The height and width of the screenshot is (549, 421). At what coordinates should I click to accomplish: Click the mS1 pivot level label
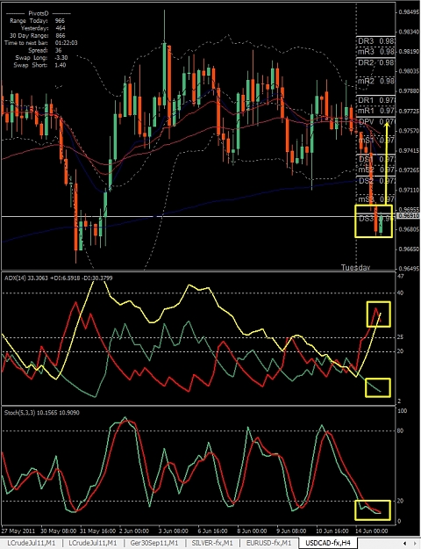click(x=366, y=141)
